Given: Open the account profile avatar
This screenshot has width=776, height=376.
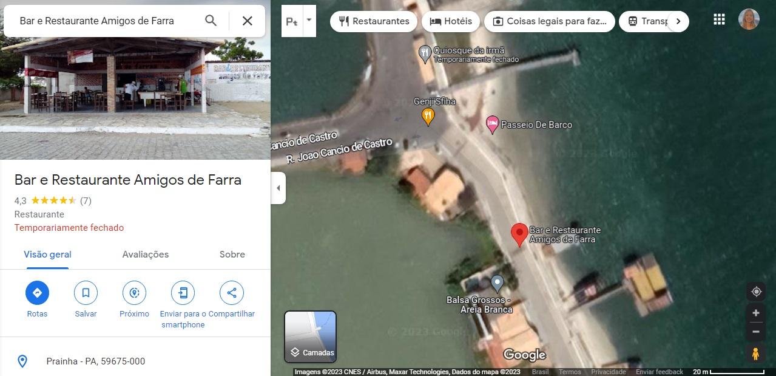Looking at the screenshot, I should (749, 19).
